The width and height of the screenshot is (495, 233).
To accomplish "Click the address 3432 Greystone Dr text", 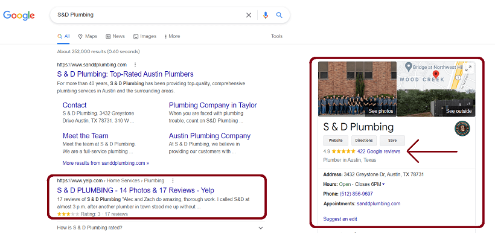I will [x=383, y=174].
